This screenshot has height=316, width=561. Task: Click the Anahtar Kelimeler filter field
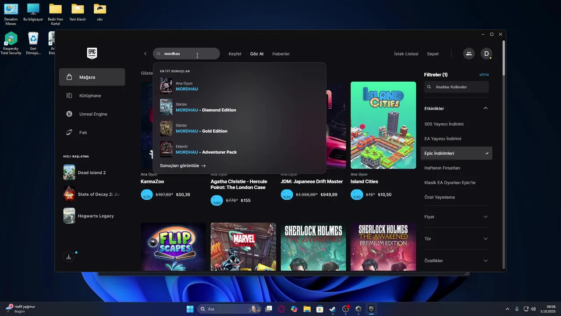[x=456, y=87]
